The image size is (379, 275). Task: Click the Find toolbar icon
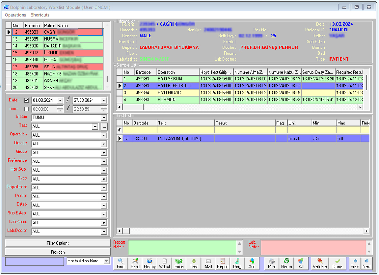121,263
